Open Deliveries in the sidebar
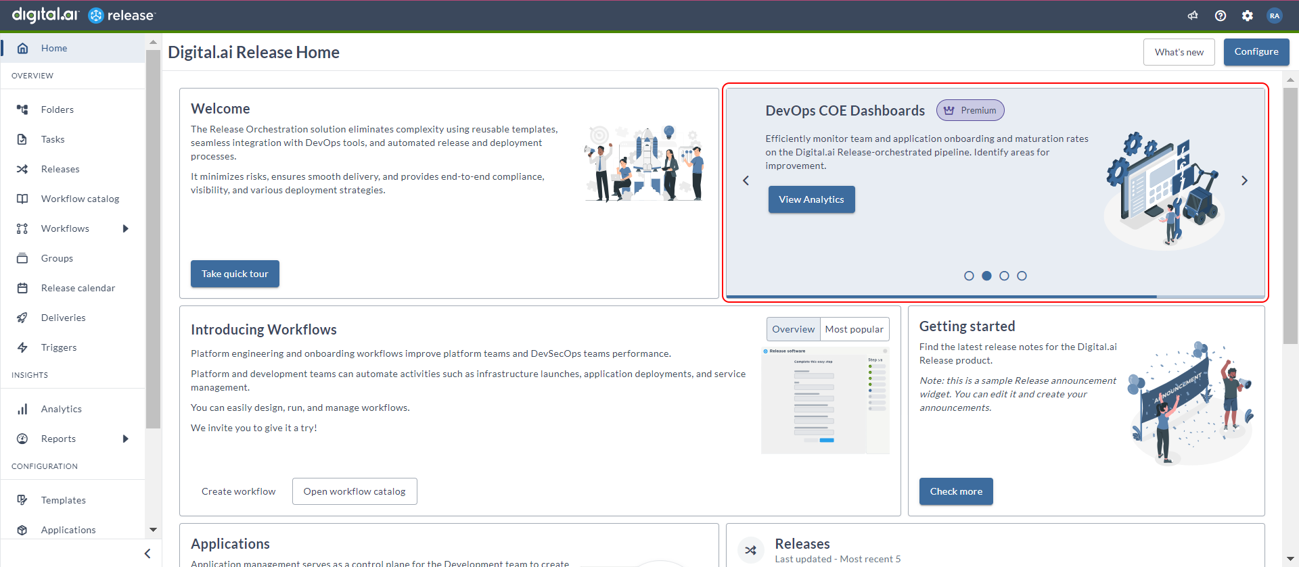The image size is (1299, 567). (73, 318)
